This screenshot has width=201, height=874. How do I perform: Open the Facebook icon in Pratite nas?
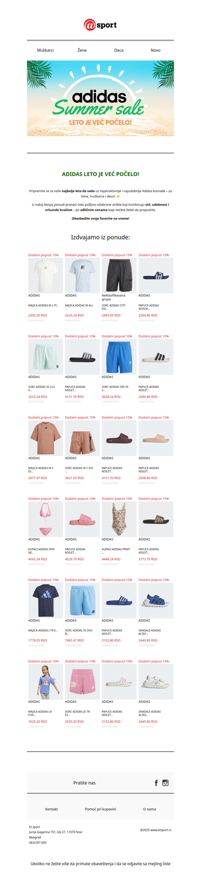tap(156, 783)
